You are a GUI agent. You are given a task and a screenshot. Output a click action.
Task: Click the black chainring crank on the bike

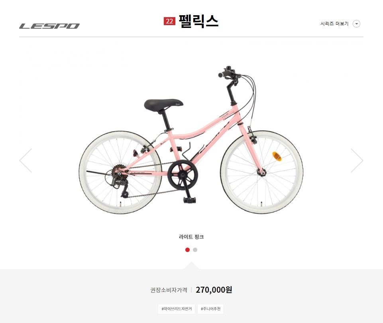tap(183, 175)
